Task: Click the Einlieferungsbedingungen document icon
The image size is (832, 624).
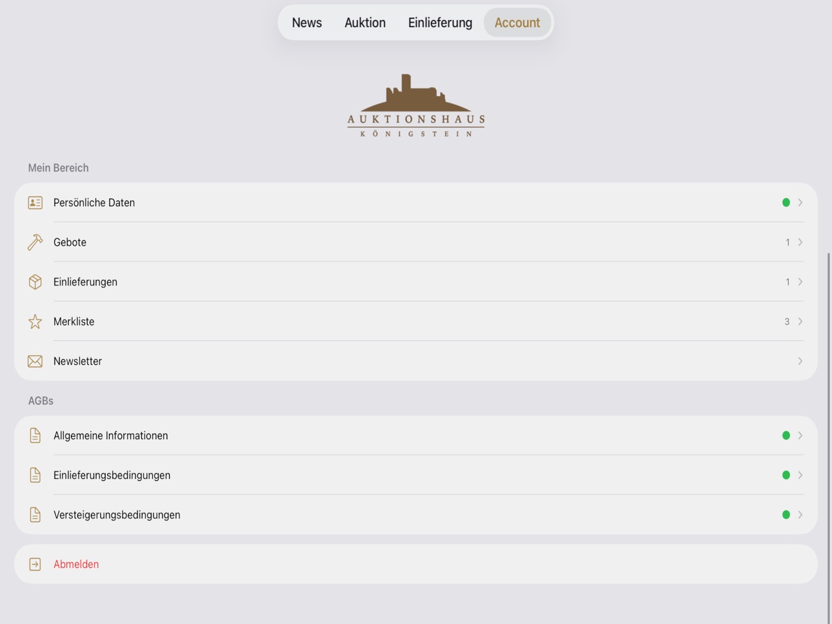Action: click(x=35, y=475)
